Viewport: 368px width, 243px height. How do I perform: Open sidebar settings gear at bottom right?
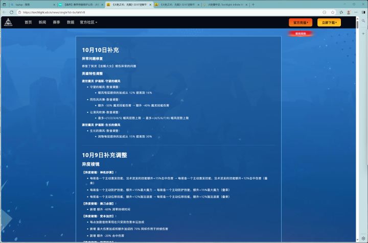[x=363, y=238]
